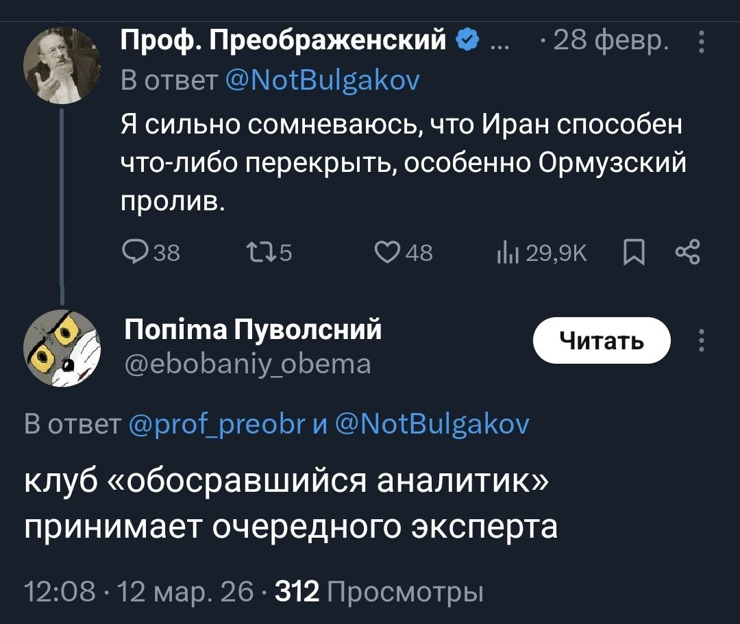Open the @NotBulgakov mention in the top tweet

point(323,81)
